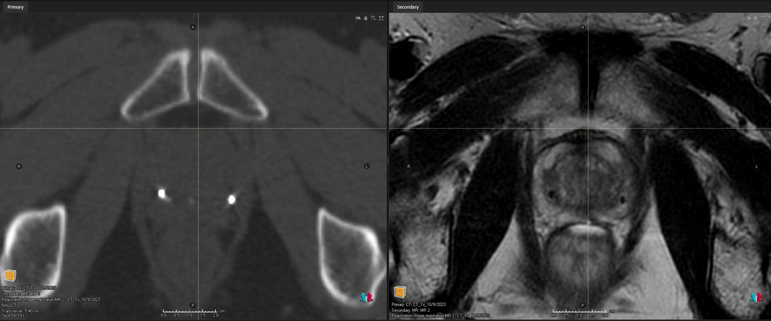The height and width of the screenshot is (321, 771).
Task: Click the splitter between Primary and Secondary panes
Action: tap(388, 161)
